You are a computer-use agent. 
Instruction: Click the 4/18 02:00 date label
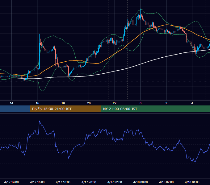pos(166,182)
